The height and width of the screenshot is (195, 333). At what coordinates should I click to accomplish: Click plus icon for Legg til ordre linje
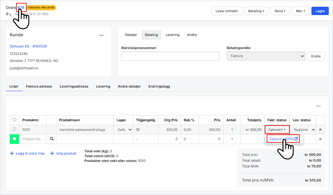(12, 154)
